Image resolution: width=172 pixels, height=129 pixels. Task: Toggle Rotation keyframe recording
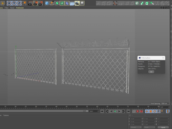[x=154, y=111]
